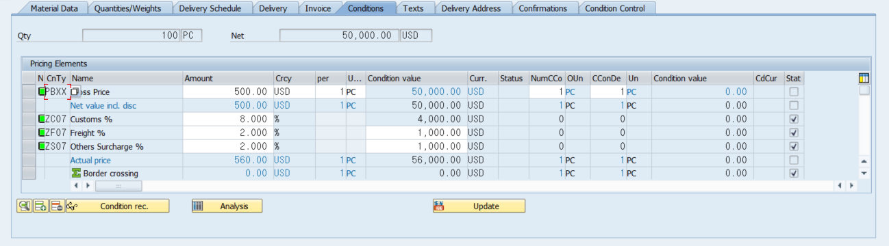Select the Conditions tab
This screenshot has height=246, width=889.
[x=366, y=8]
